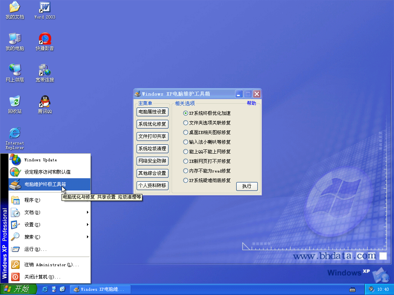Select the 网上邻居 desktop icon

(x=15, y=73)
